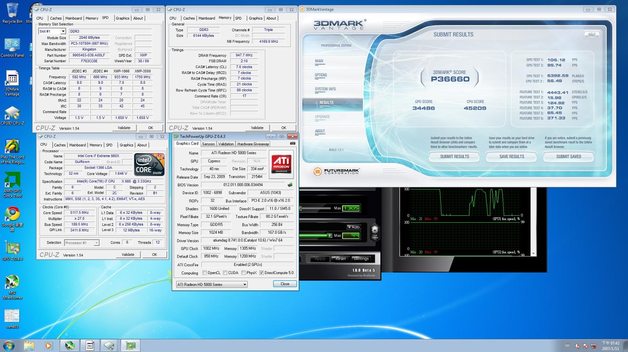Open OPTIONS in 3DMark Vantage sidebar
Screen dimensions: 628x352
click(321, 75)
